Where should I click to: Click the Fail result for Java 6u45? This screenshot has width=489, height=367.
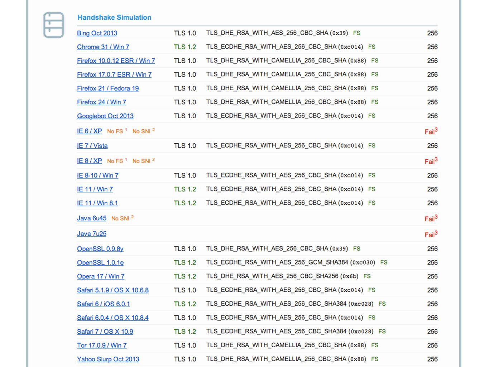(431, 218)
